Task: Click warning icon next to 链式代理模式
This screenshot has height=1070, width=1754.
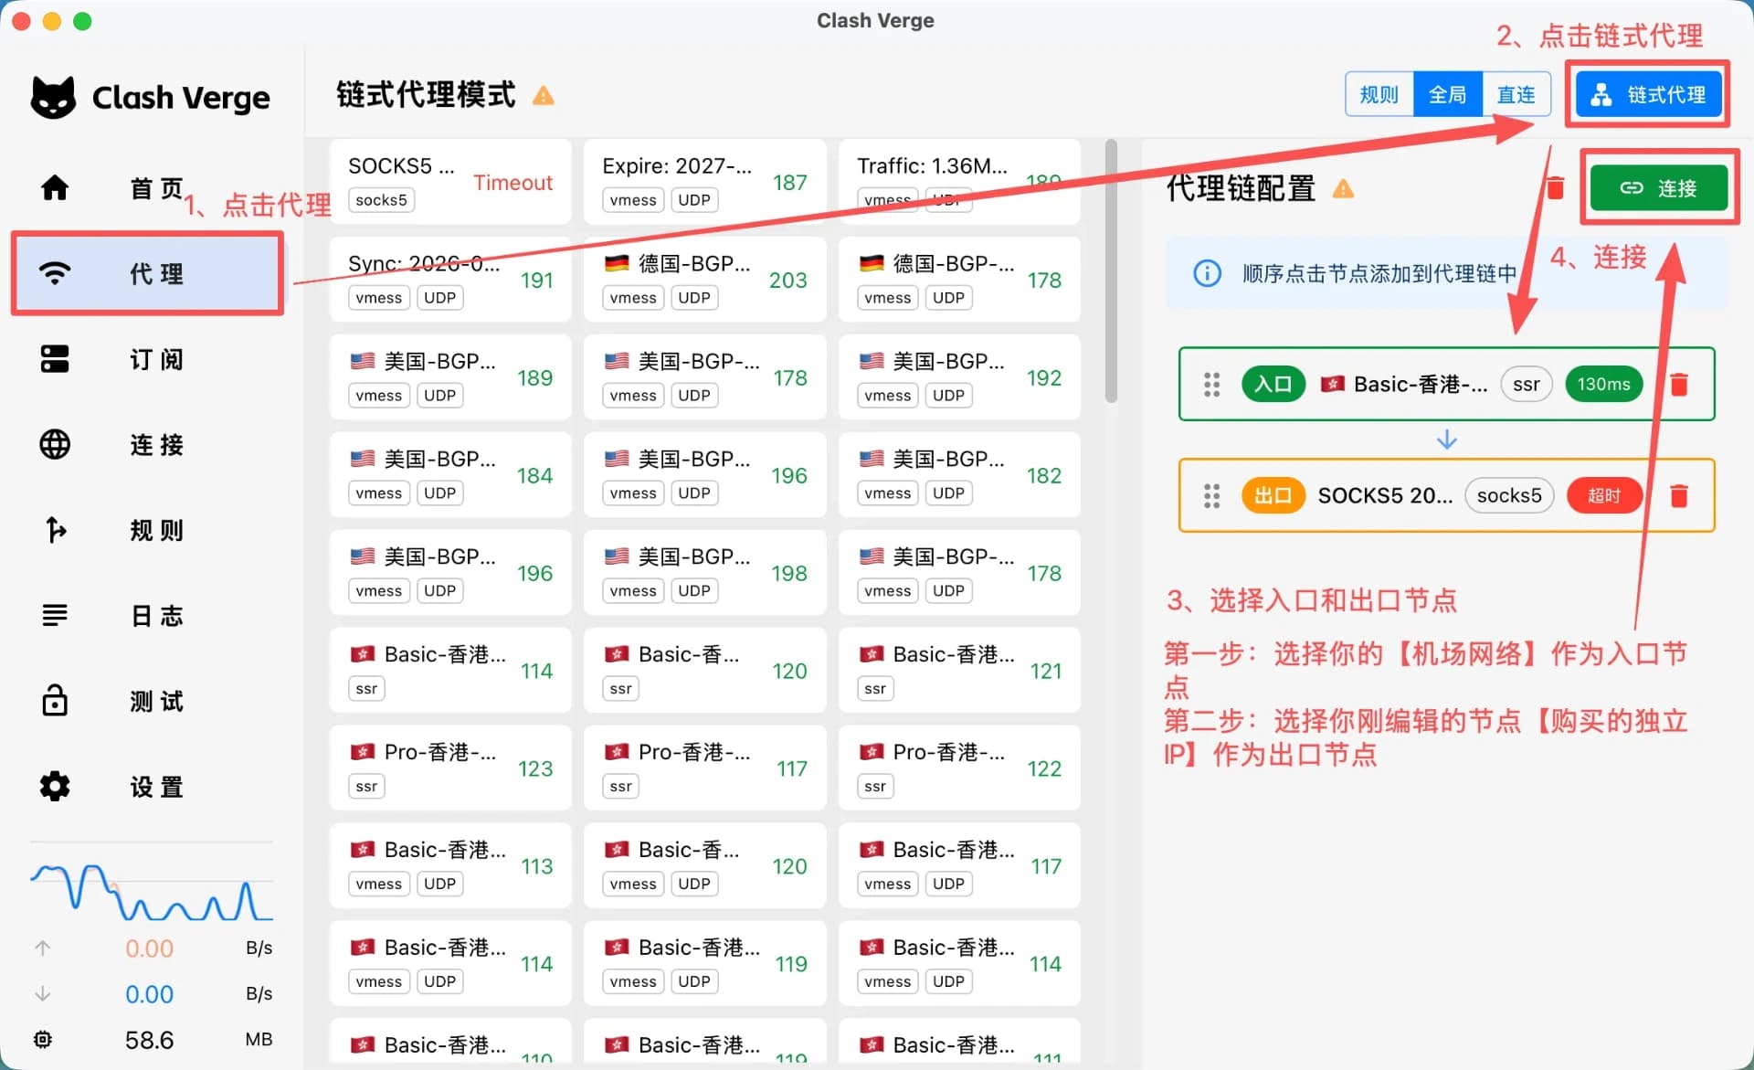Action: (x=544, y=95)
